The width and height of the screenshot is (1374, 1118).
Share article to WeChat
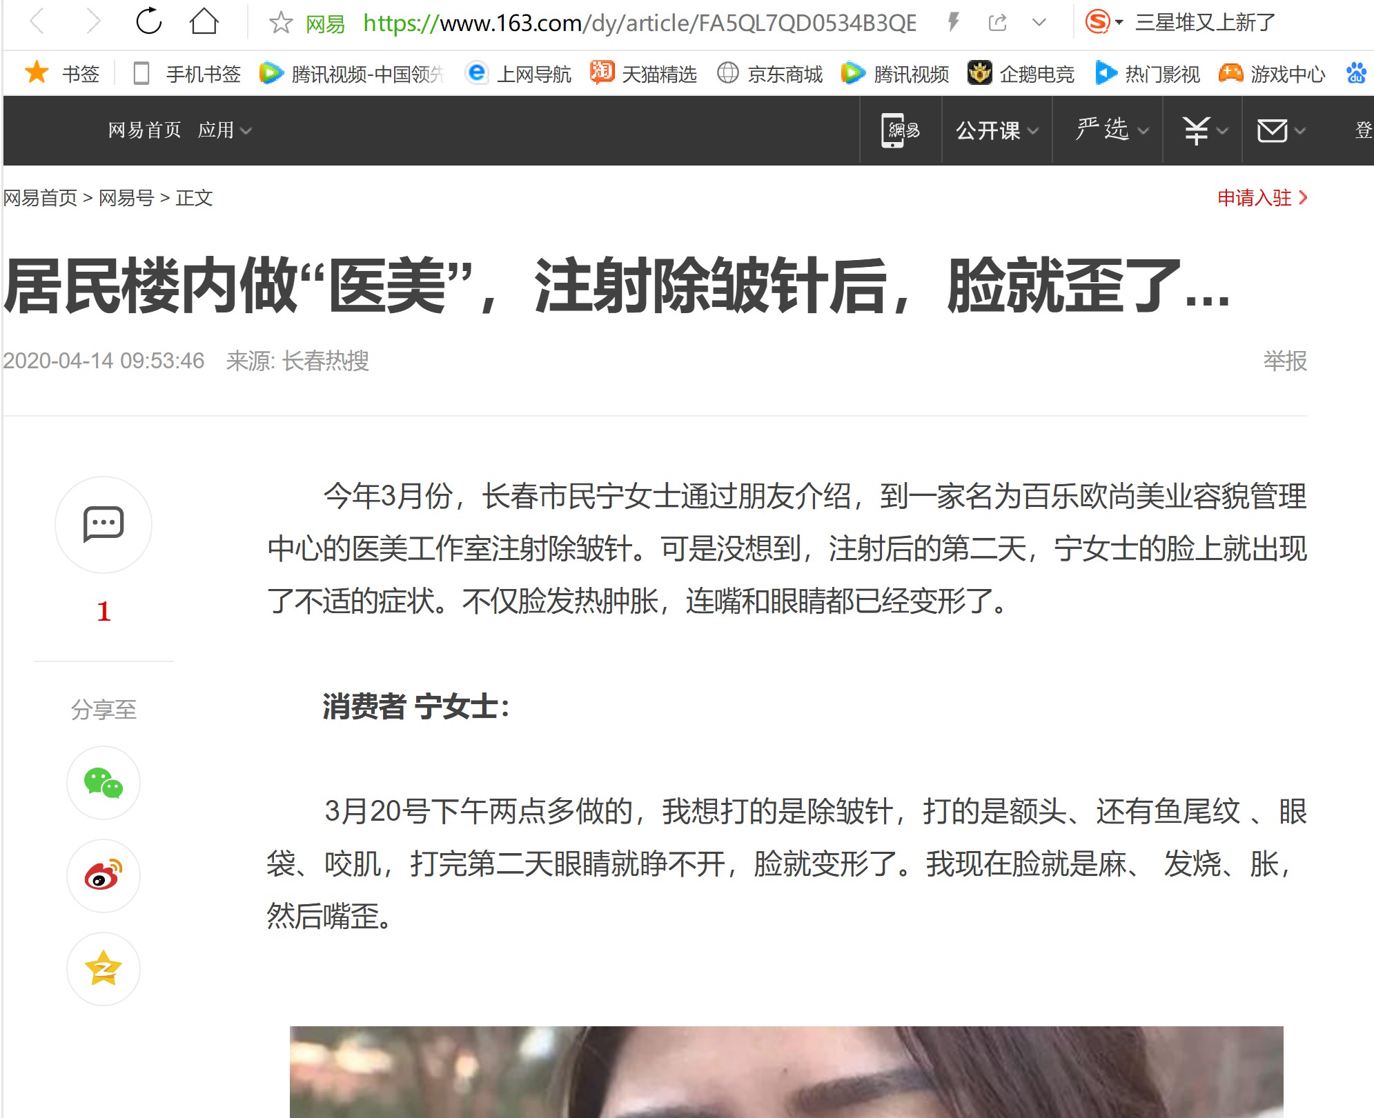click(x=104, y=783)
